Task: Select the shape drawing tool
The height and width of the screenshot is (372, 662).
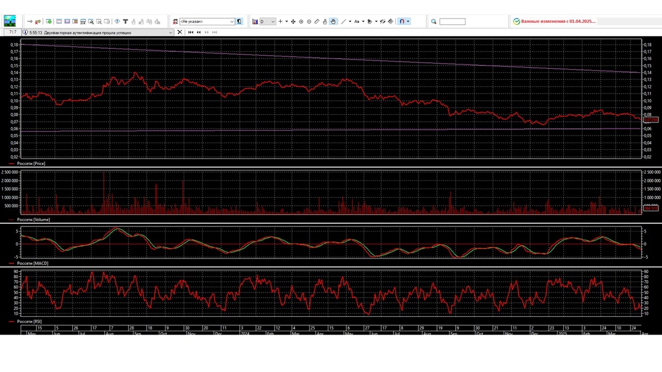Action: (370, 21)
